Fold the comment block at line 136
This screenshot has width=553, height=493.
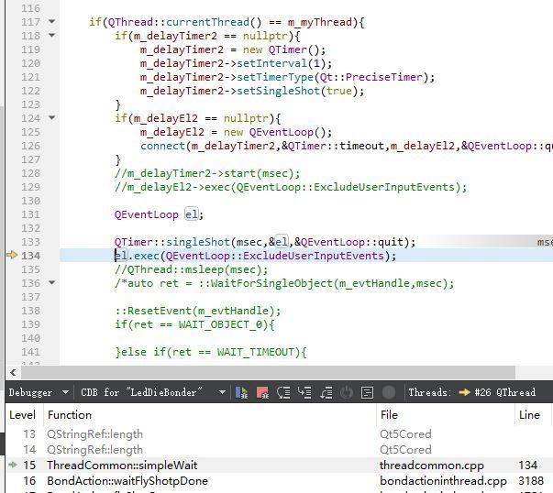point(51,283)
